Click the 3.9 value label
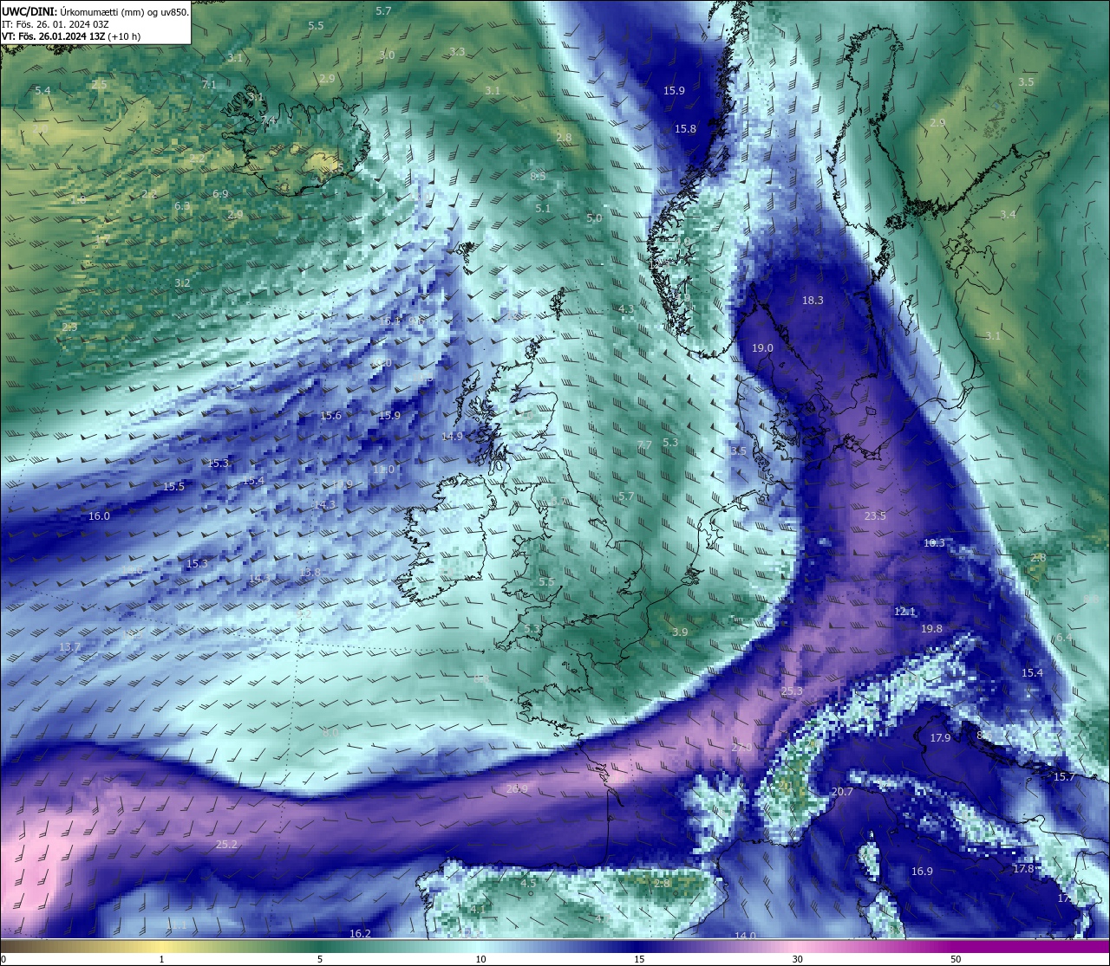Image resolution: width=1110 pixels, height=966 pixels. [x=680, y=632]
